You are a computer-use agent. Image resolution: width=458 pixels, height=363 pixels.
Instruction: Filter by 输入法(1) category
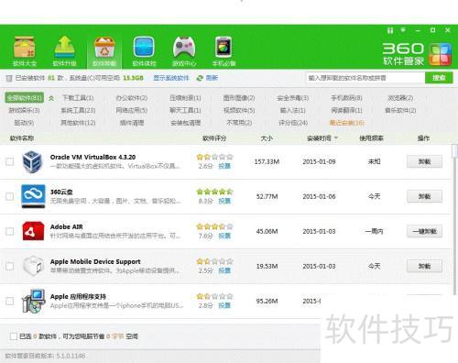(x=293, y=110)
